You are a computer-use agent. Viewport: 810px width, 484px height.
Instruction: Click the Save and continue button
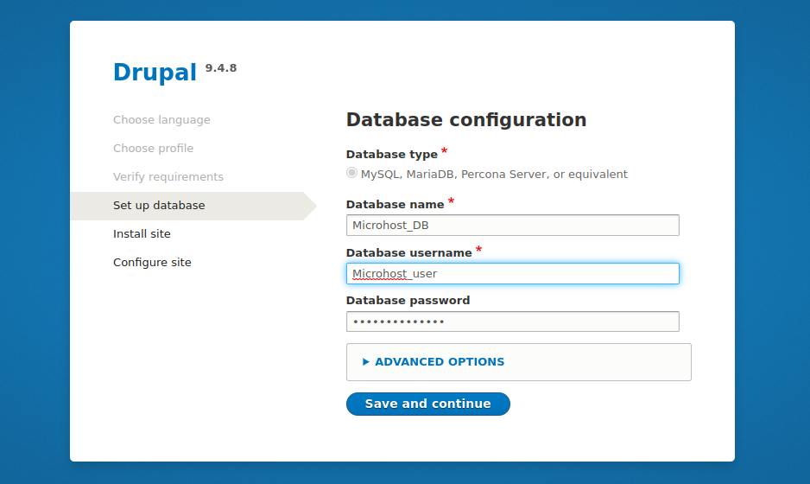[427, 404]
